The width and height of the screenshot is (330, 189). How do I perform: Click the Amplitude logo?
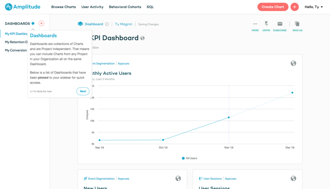(23, 7)
